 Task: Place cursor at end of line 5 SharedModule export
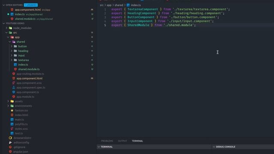coord(196,25)
